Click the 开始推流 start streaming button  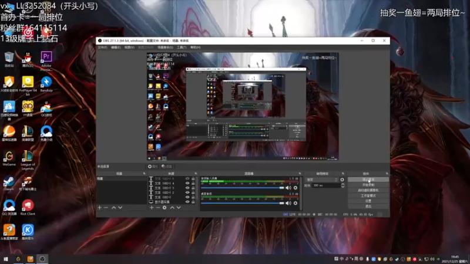368,180
